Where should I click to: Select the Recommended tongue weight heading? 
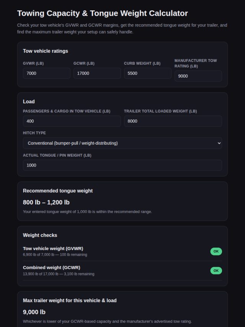(x=58, y=191)
